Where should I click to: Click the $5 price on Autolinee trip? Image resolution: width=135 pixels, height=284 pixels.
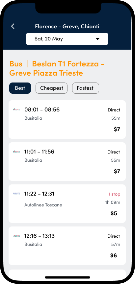[114, 213]
